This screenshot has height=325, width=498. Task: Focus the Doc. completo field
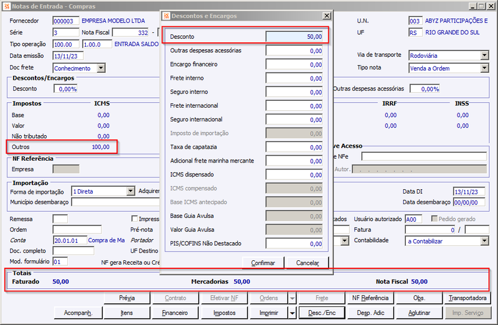click(x=73, y=251)
